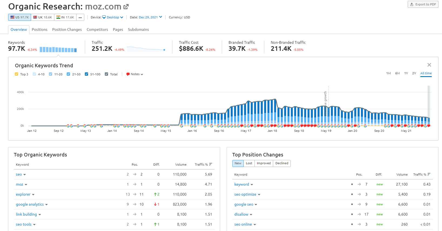Image resolution: width=442 pixels, height=231 pixels.
Task: Select the Lost position changes tab
Action: coord(249,163)
